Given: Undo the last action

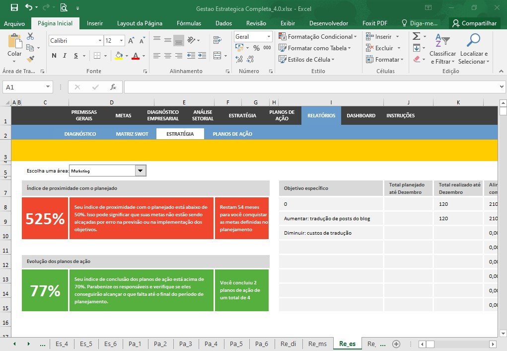Looking at the screenshot, I should pyautogui.click(x=29, y=7).
